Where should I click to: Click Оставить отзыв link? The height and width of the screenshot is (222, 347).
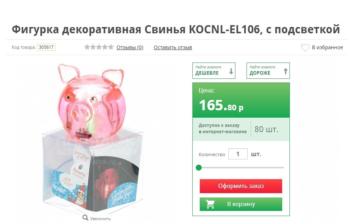tap(173, 47)
